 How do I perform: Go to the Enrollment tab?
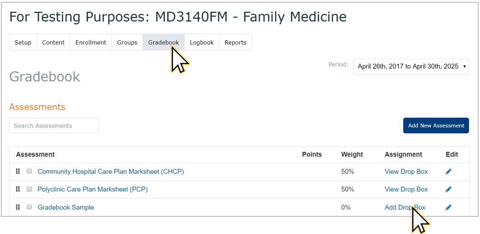[x=90, y=42]
